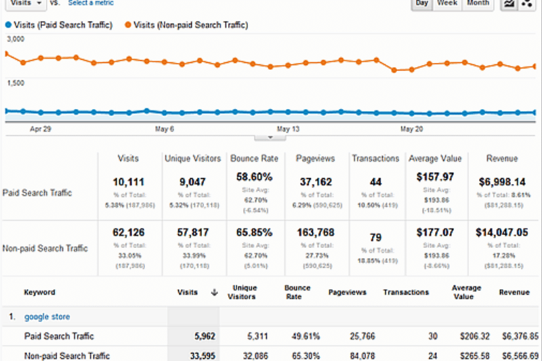Click google store paid visits 5,962

(205, 336)
